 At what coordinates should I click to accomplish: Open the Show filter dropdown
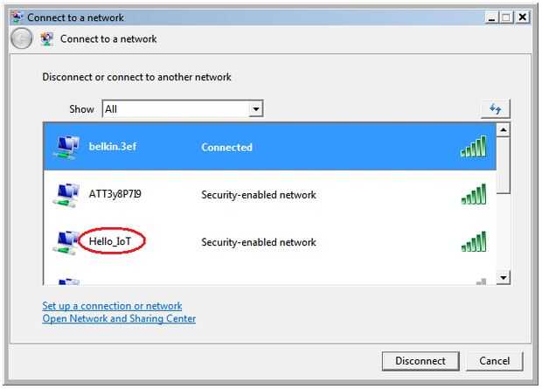pos(175,109)
